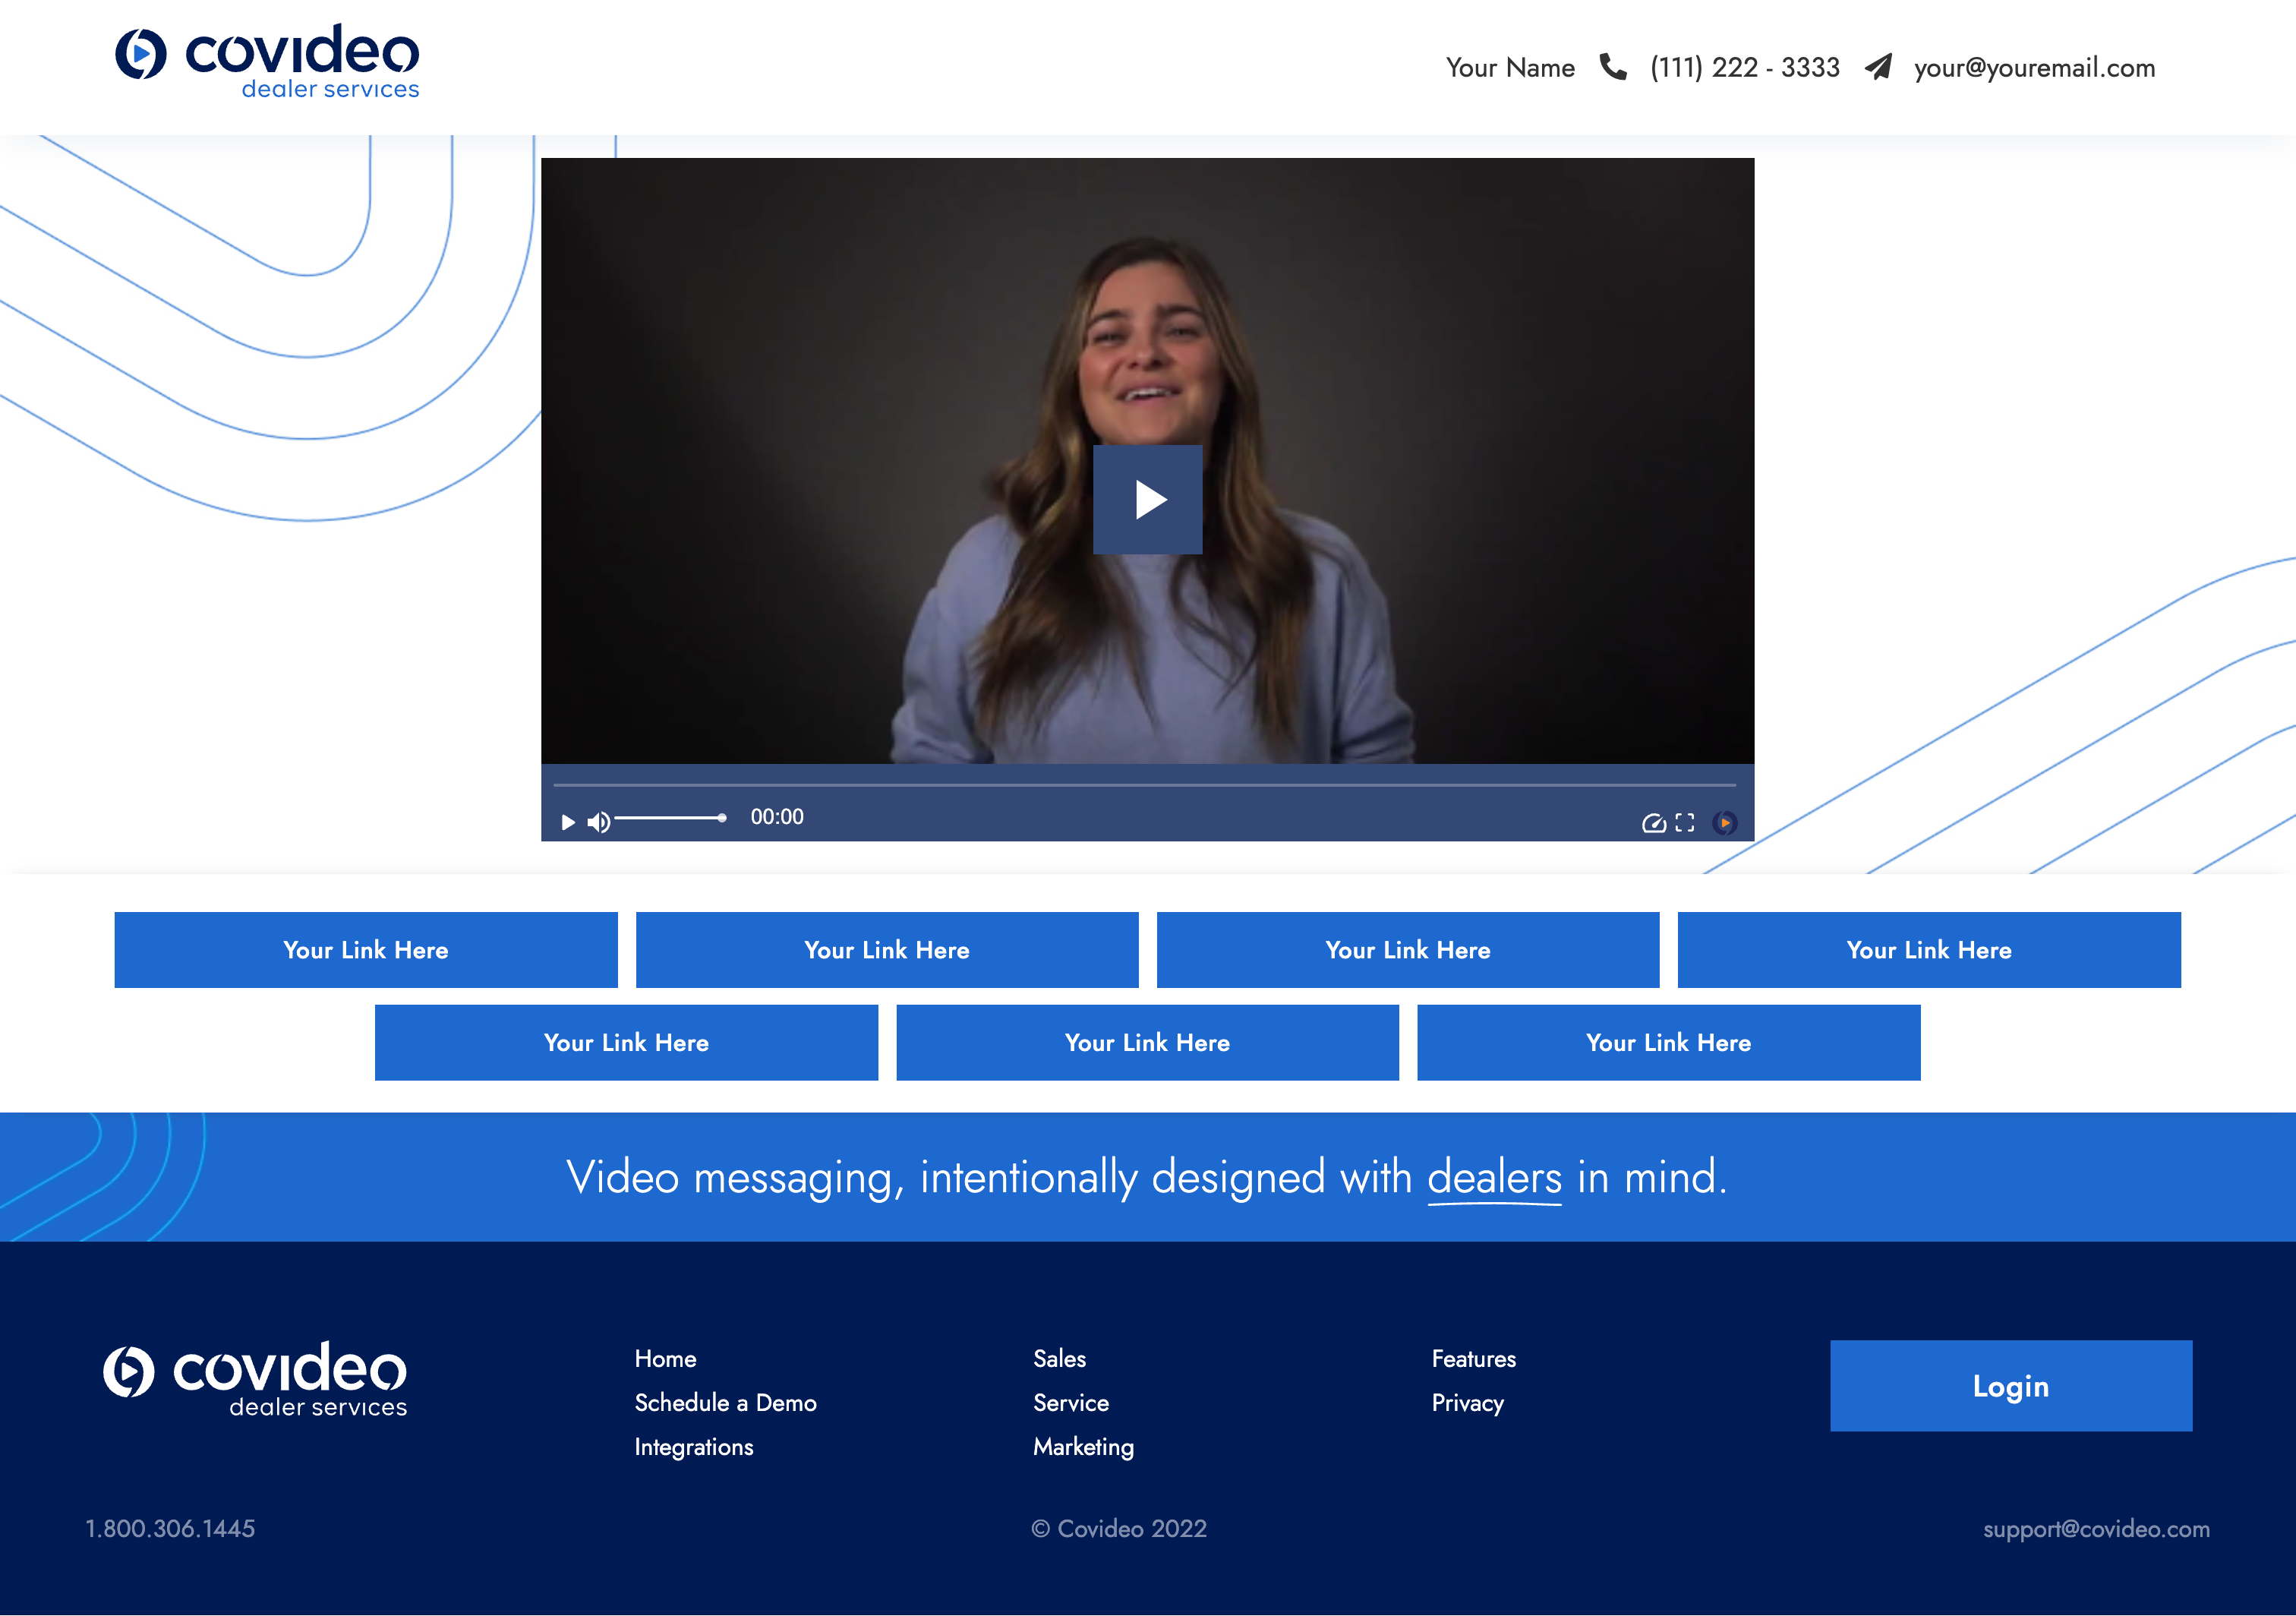Click the phone icon in the header
Viewport: 2296px width, 1616px height.
(1614, 67)
